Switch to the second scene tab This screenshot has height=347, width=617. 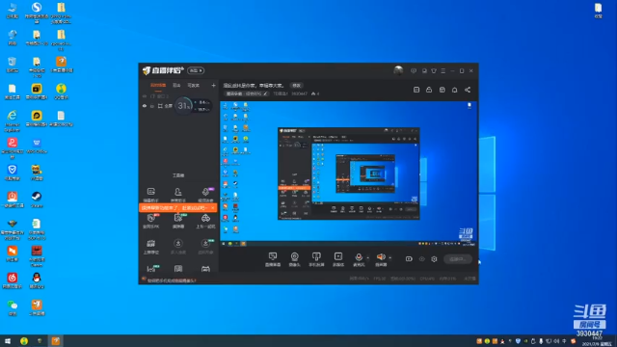[176, 85]
